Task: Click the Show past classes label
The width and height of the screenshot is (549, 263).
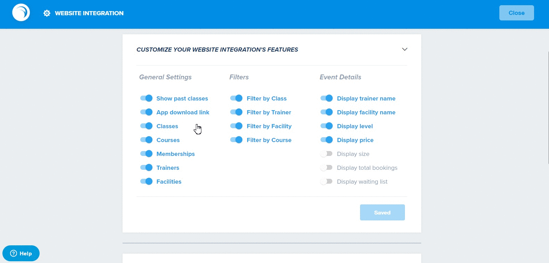Action: 182,98
